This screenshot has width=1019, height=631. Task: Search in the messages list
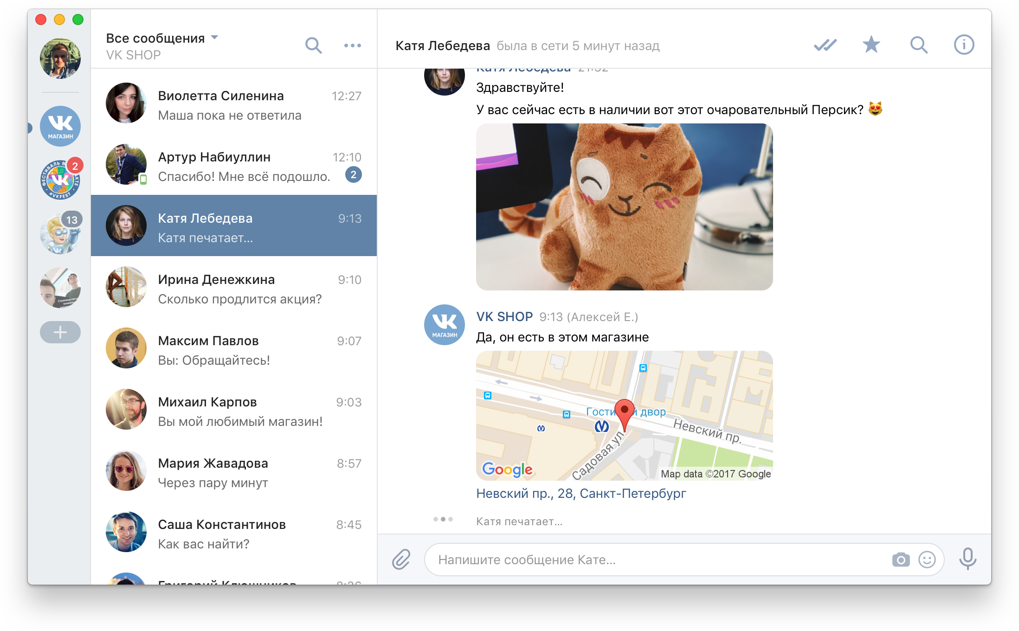[313, 45]
